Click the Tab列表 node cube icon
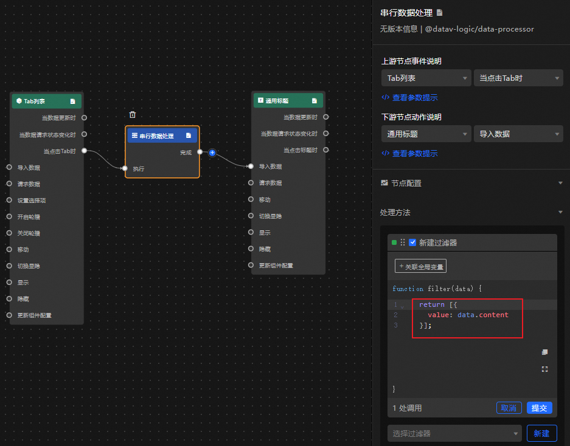 19,101
